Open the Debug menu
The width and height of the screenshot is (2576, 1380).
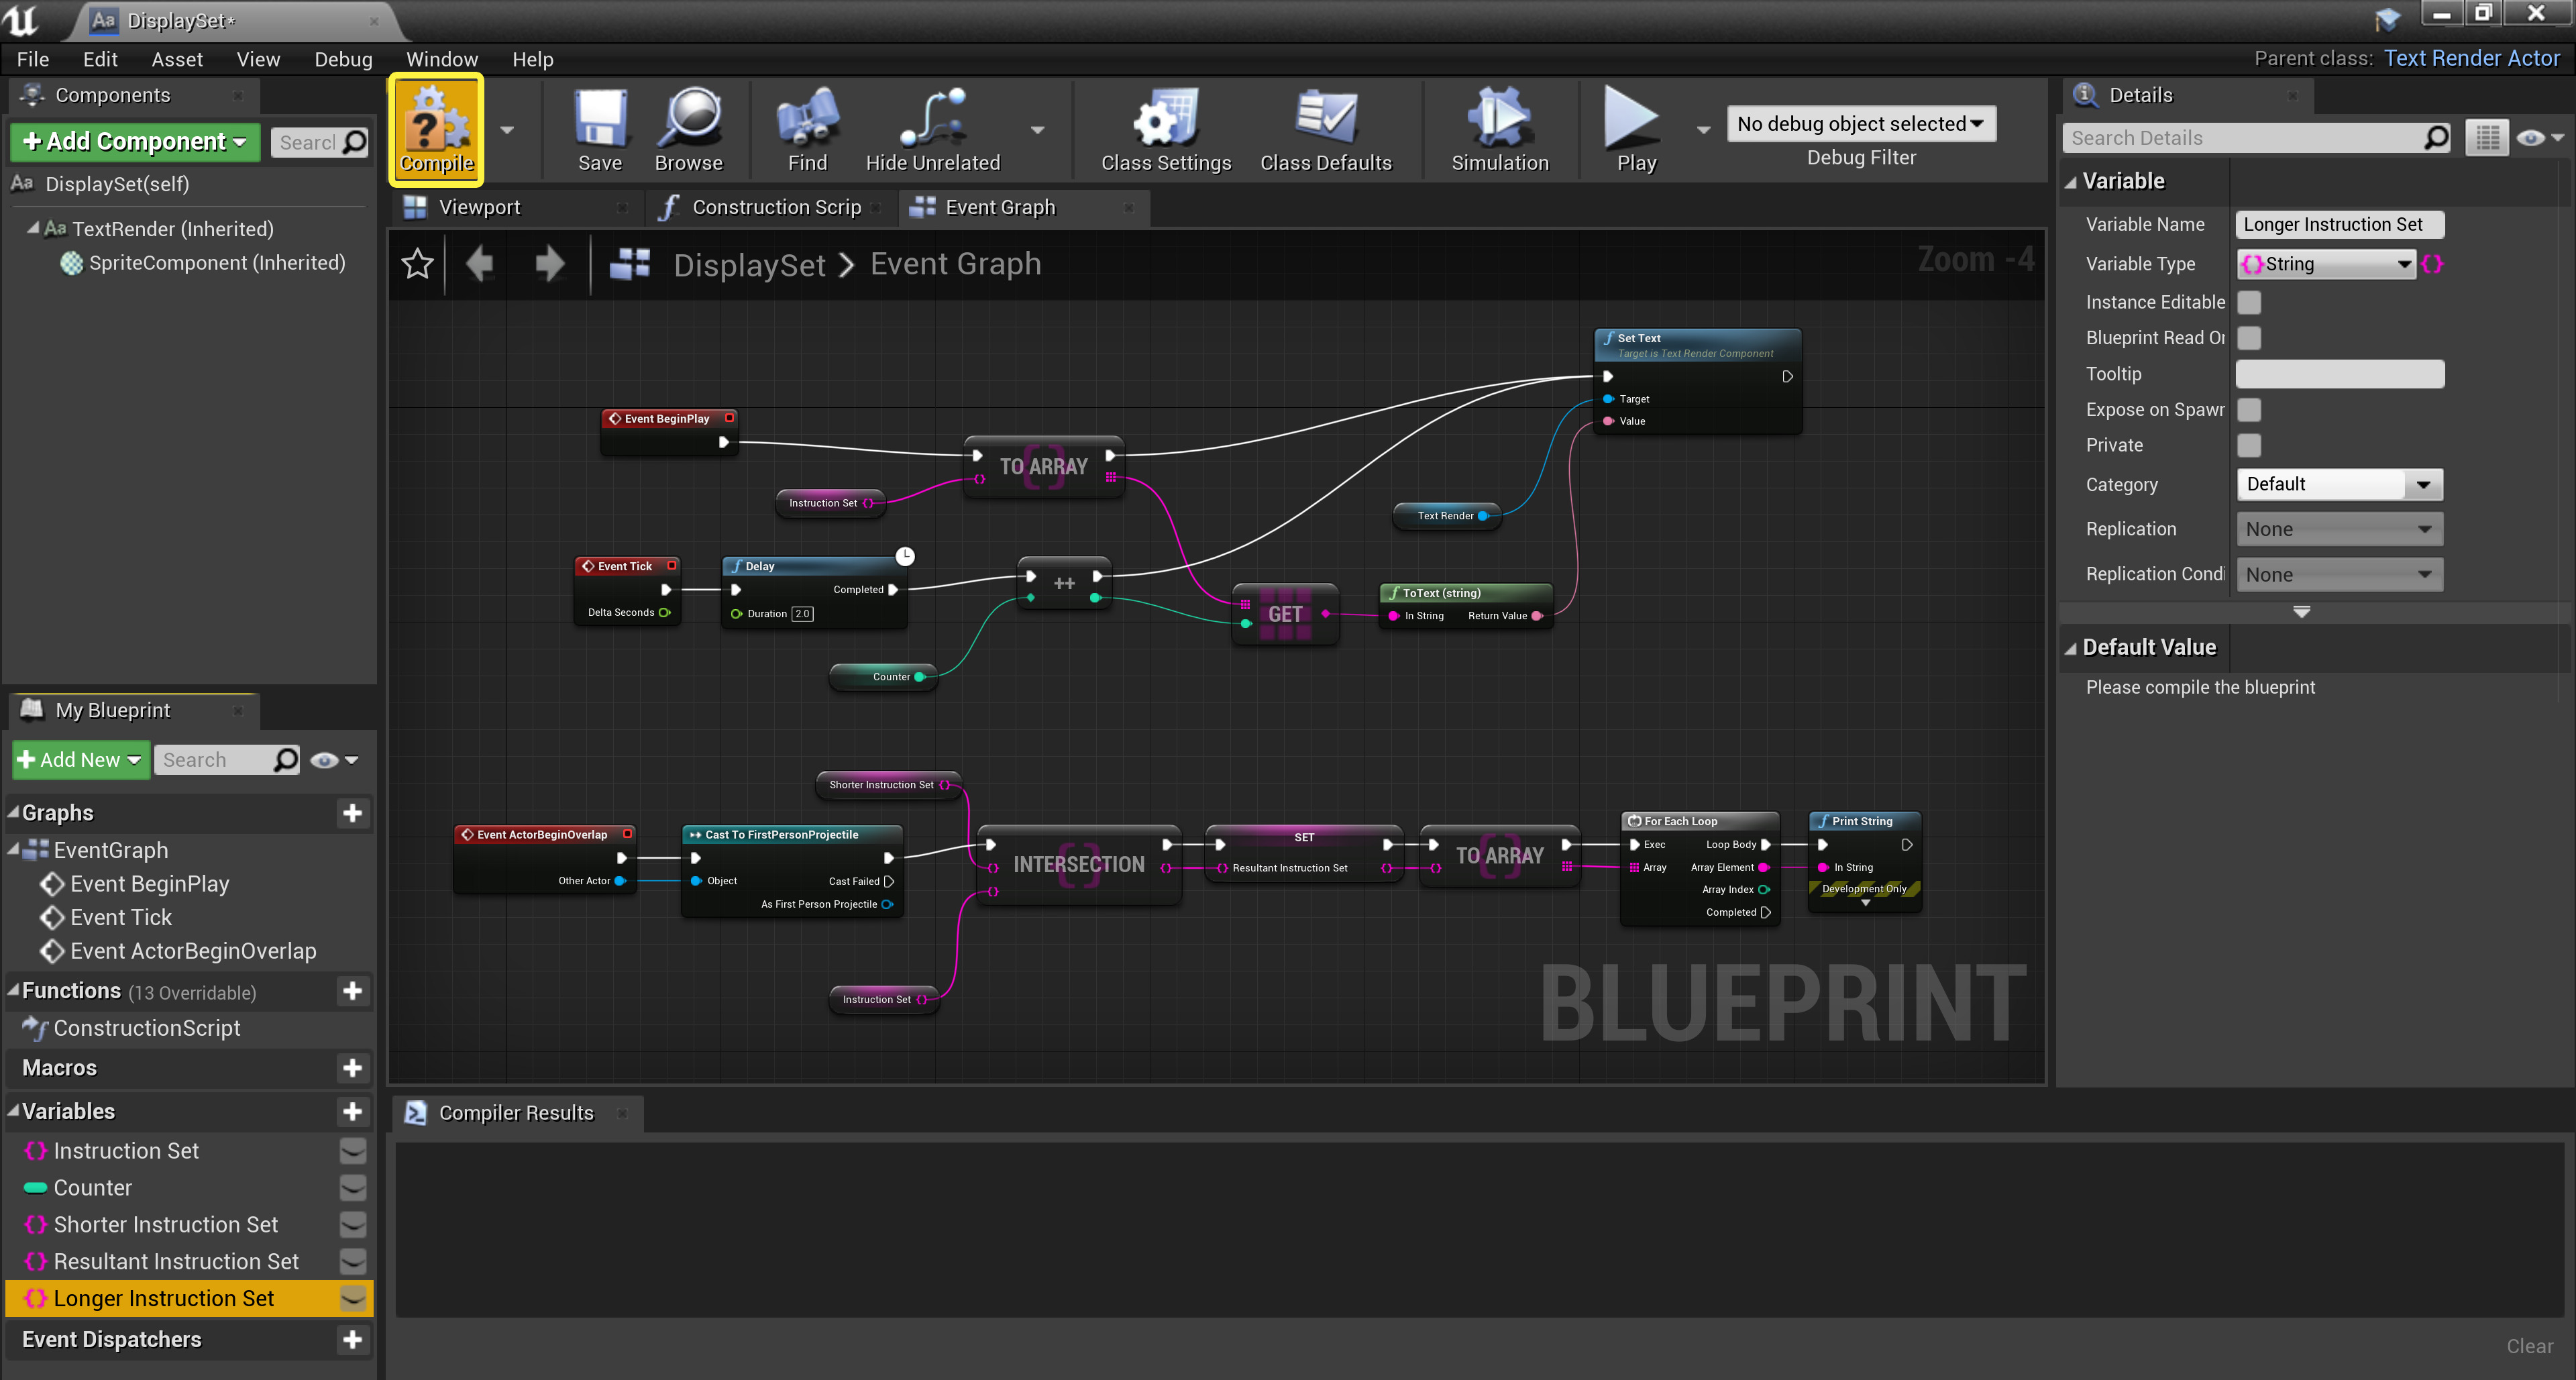point(343,59)
